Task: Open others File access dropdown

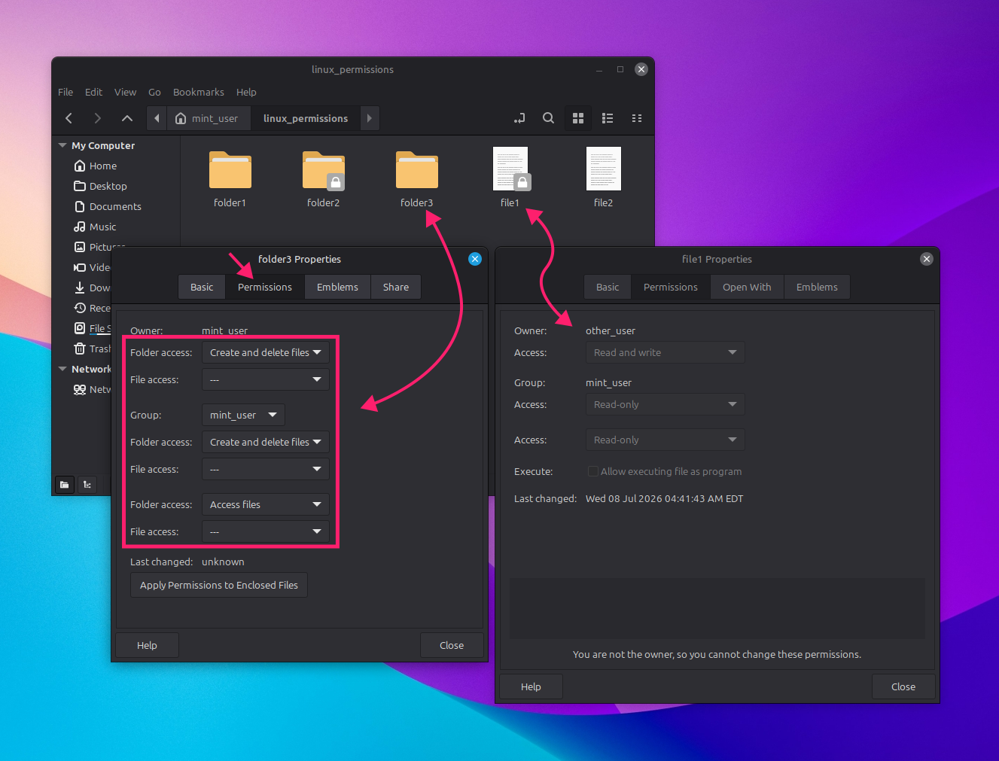Action: (x=265, y=531)
